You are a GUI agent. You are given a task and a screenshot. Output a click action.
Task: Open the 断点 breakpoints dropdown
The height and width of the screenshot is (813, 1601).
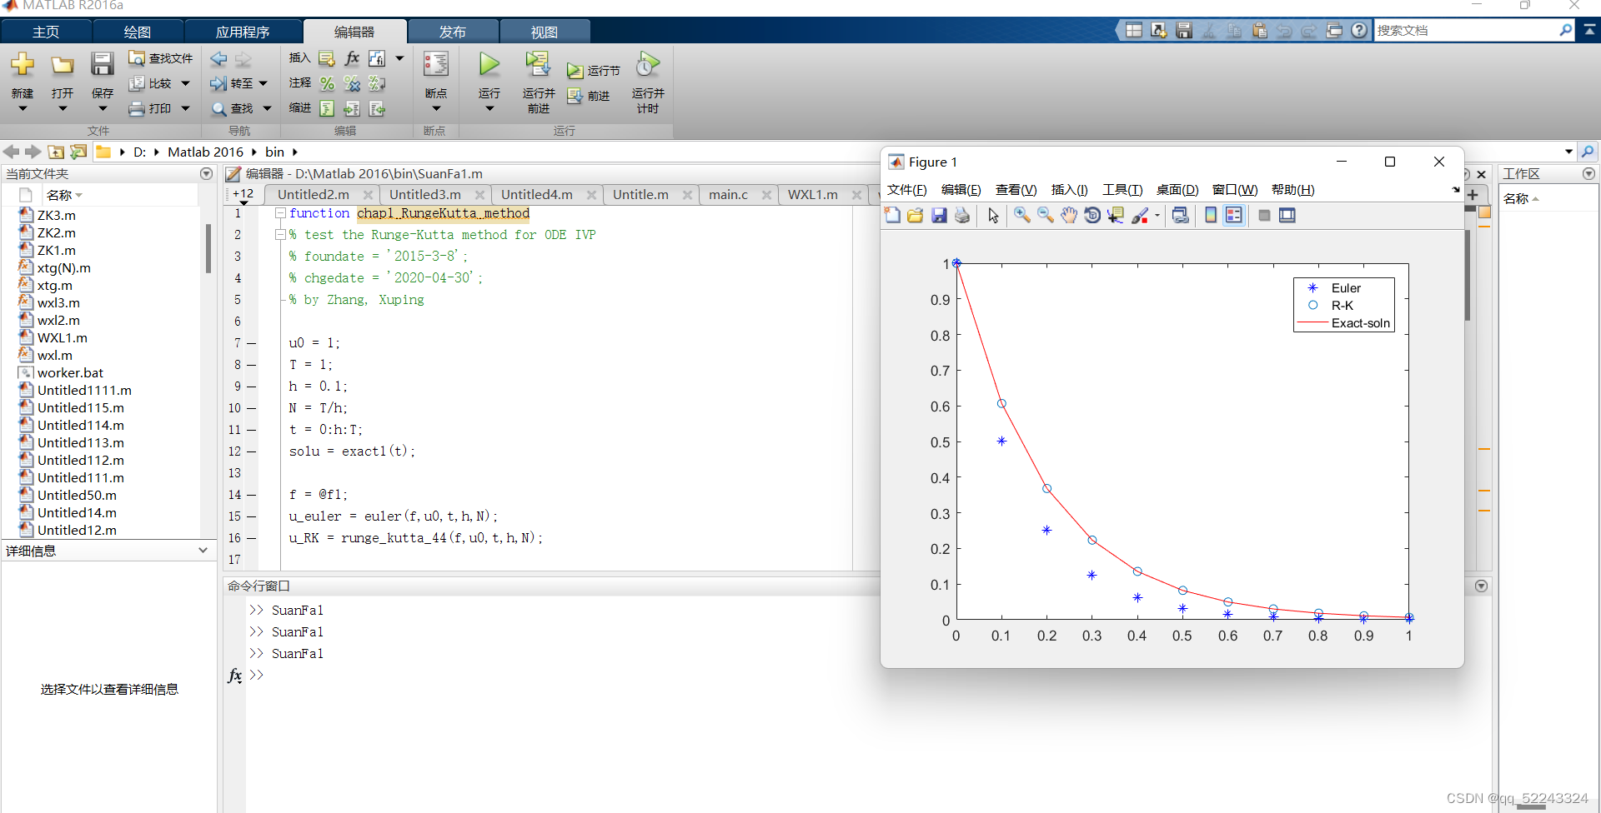coord(436,108)
